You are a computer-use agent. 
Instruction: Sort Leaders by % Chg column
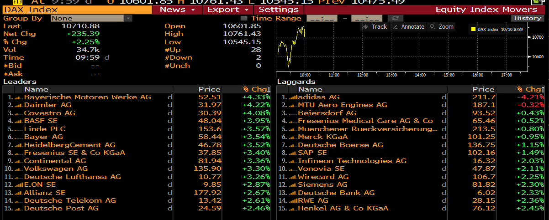[x=257, y=89]
